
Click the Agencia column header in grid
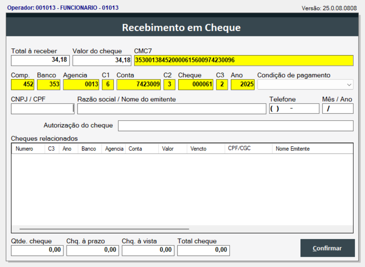114,149
